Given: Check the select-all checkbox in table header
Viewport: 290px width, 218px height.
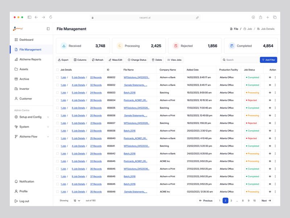Looking at the screenshot, I should [x=58, y=70].
